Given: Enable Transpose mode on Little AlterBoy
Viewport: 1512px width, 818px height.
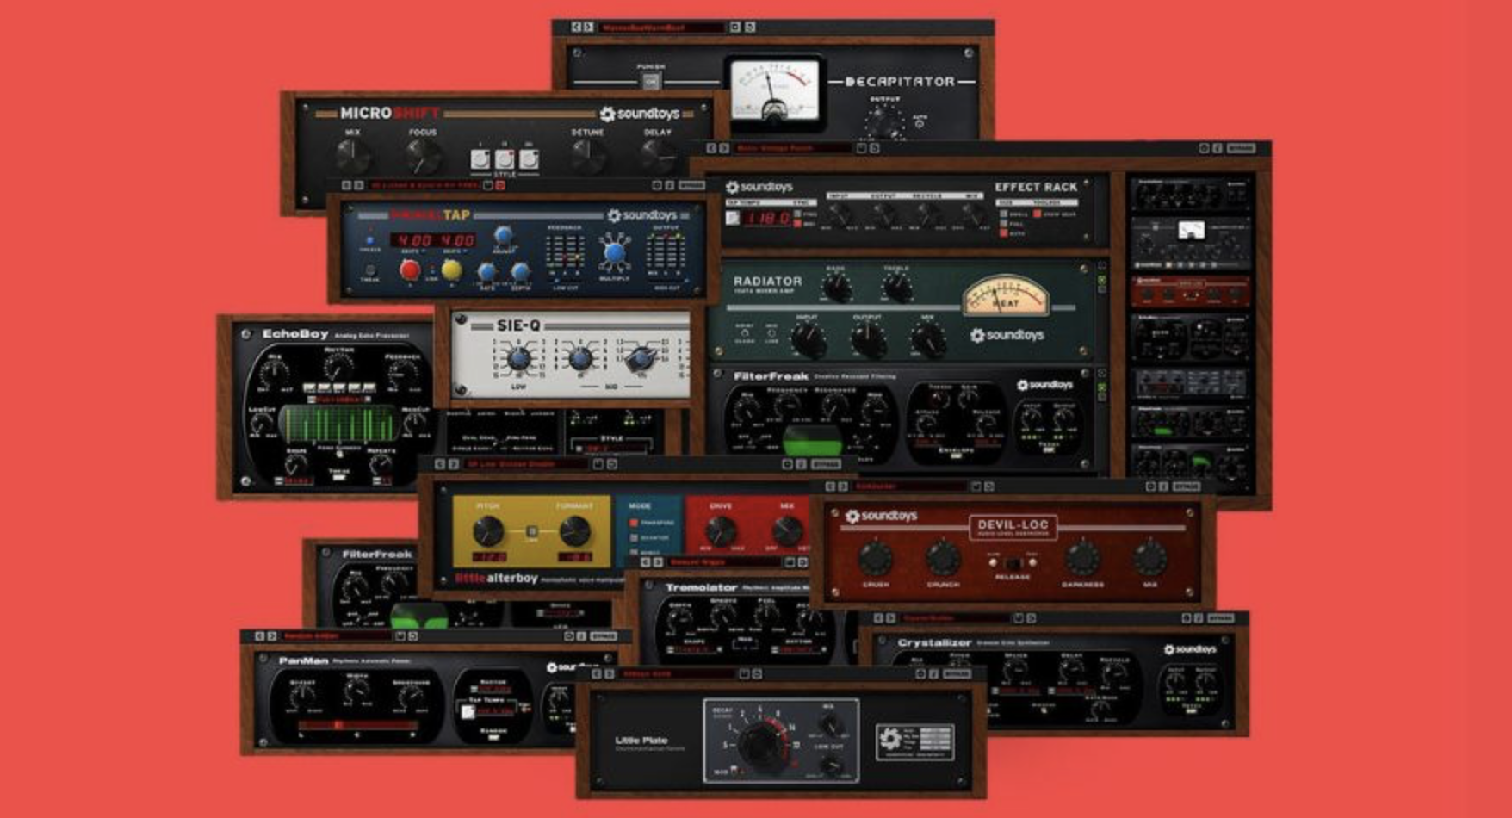Looking at the screenshot, I should (x=634, y=523).
